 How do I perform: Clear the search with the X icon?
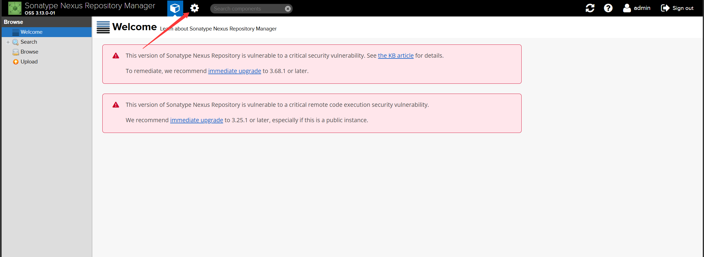(288, 9)
